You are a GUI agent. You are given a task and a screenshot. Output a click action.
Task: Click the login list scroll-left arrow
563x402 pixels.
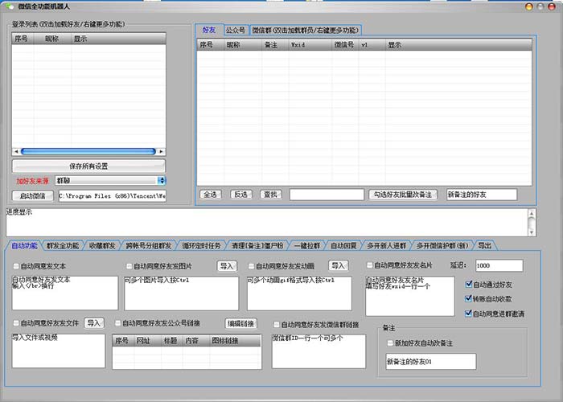pyautogui.click(x=16, y=152)
